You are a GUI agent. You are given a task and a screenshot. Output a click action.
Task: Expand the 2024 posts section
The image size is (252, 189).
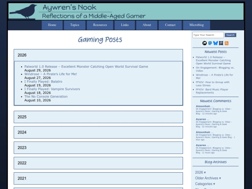point(98,132)
